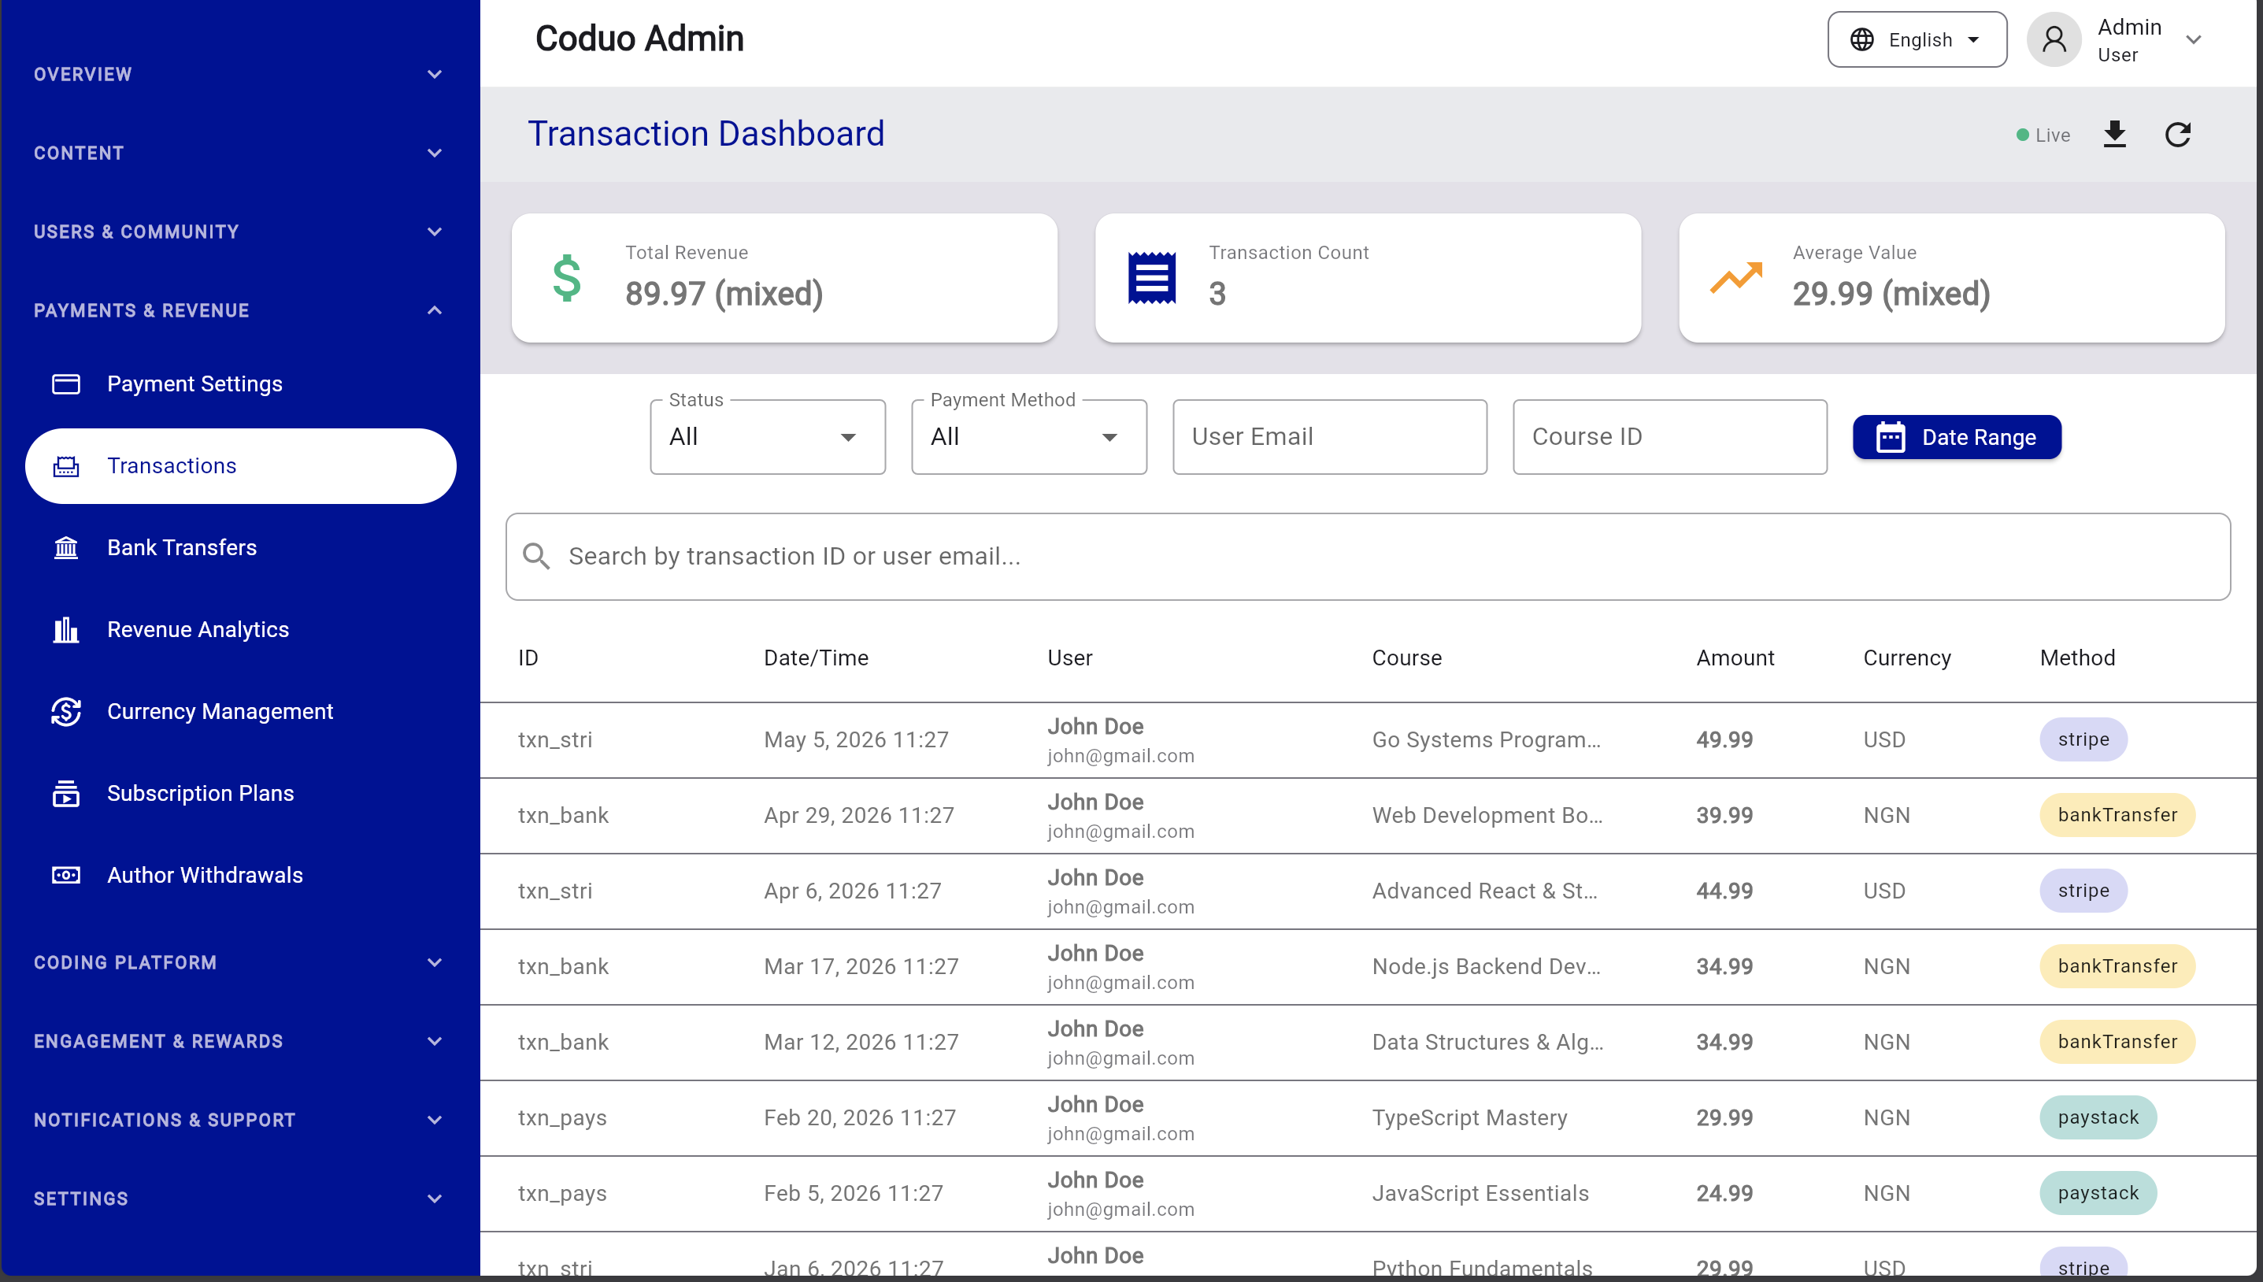The height and width of the screenshot is (1282, 2263).
Task: Click the Amount column header
Action: point(1735,658)
